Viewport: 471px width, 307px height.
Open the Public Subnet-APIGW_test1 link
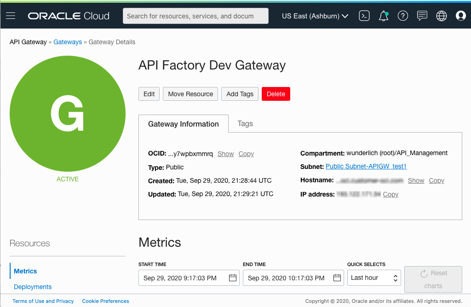point(366,166)
